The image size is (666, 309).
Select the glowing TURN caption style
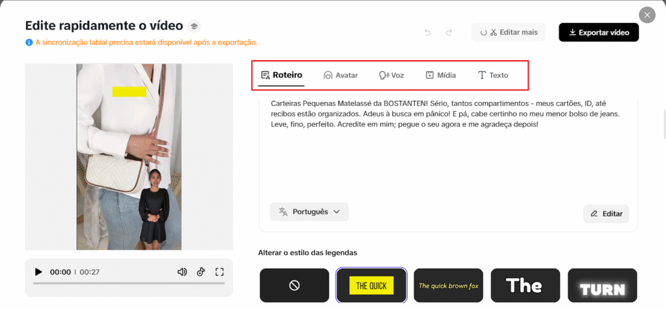(602, 286)
